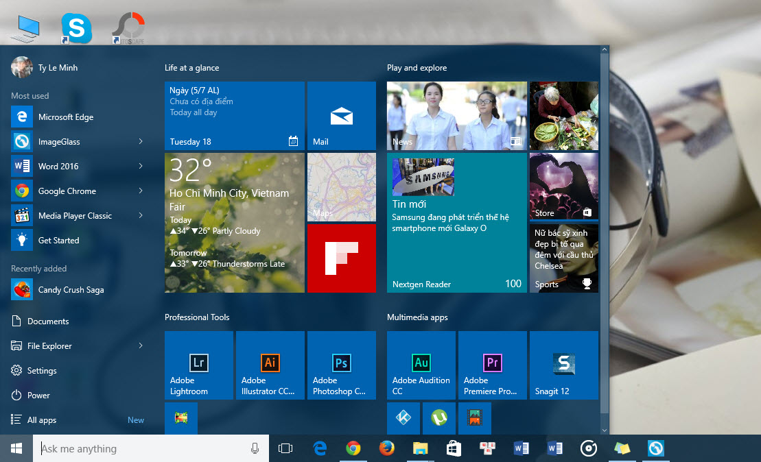
Task: Click the Professional Tools group title
Action: click(x=197, y=317)
